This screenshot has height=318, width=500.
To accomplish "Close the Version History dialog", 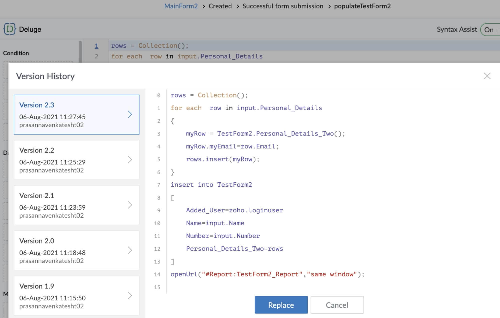I will pos(487,76).
